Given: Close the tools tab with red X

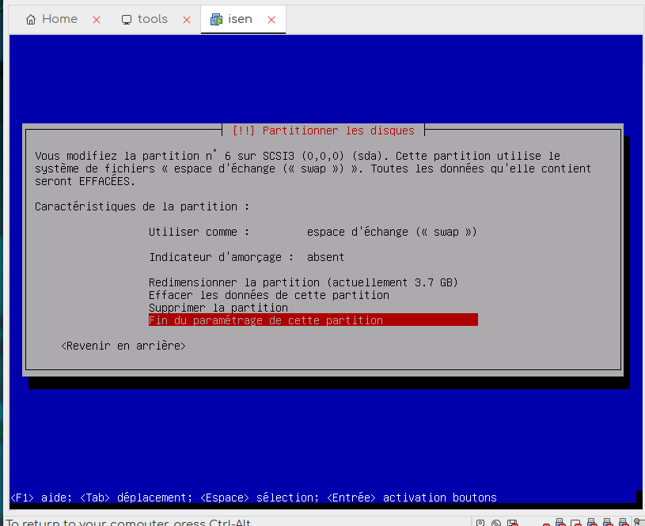Looking at the screenshot, I should tap(187, 20).
